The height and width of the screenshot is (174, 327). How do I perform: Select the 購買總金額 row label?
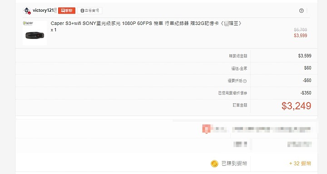click(x=238, y=56)
